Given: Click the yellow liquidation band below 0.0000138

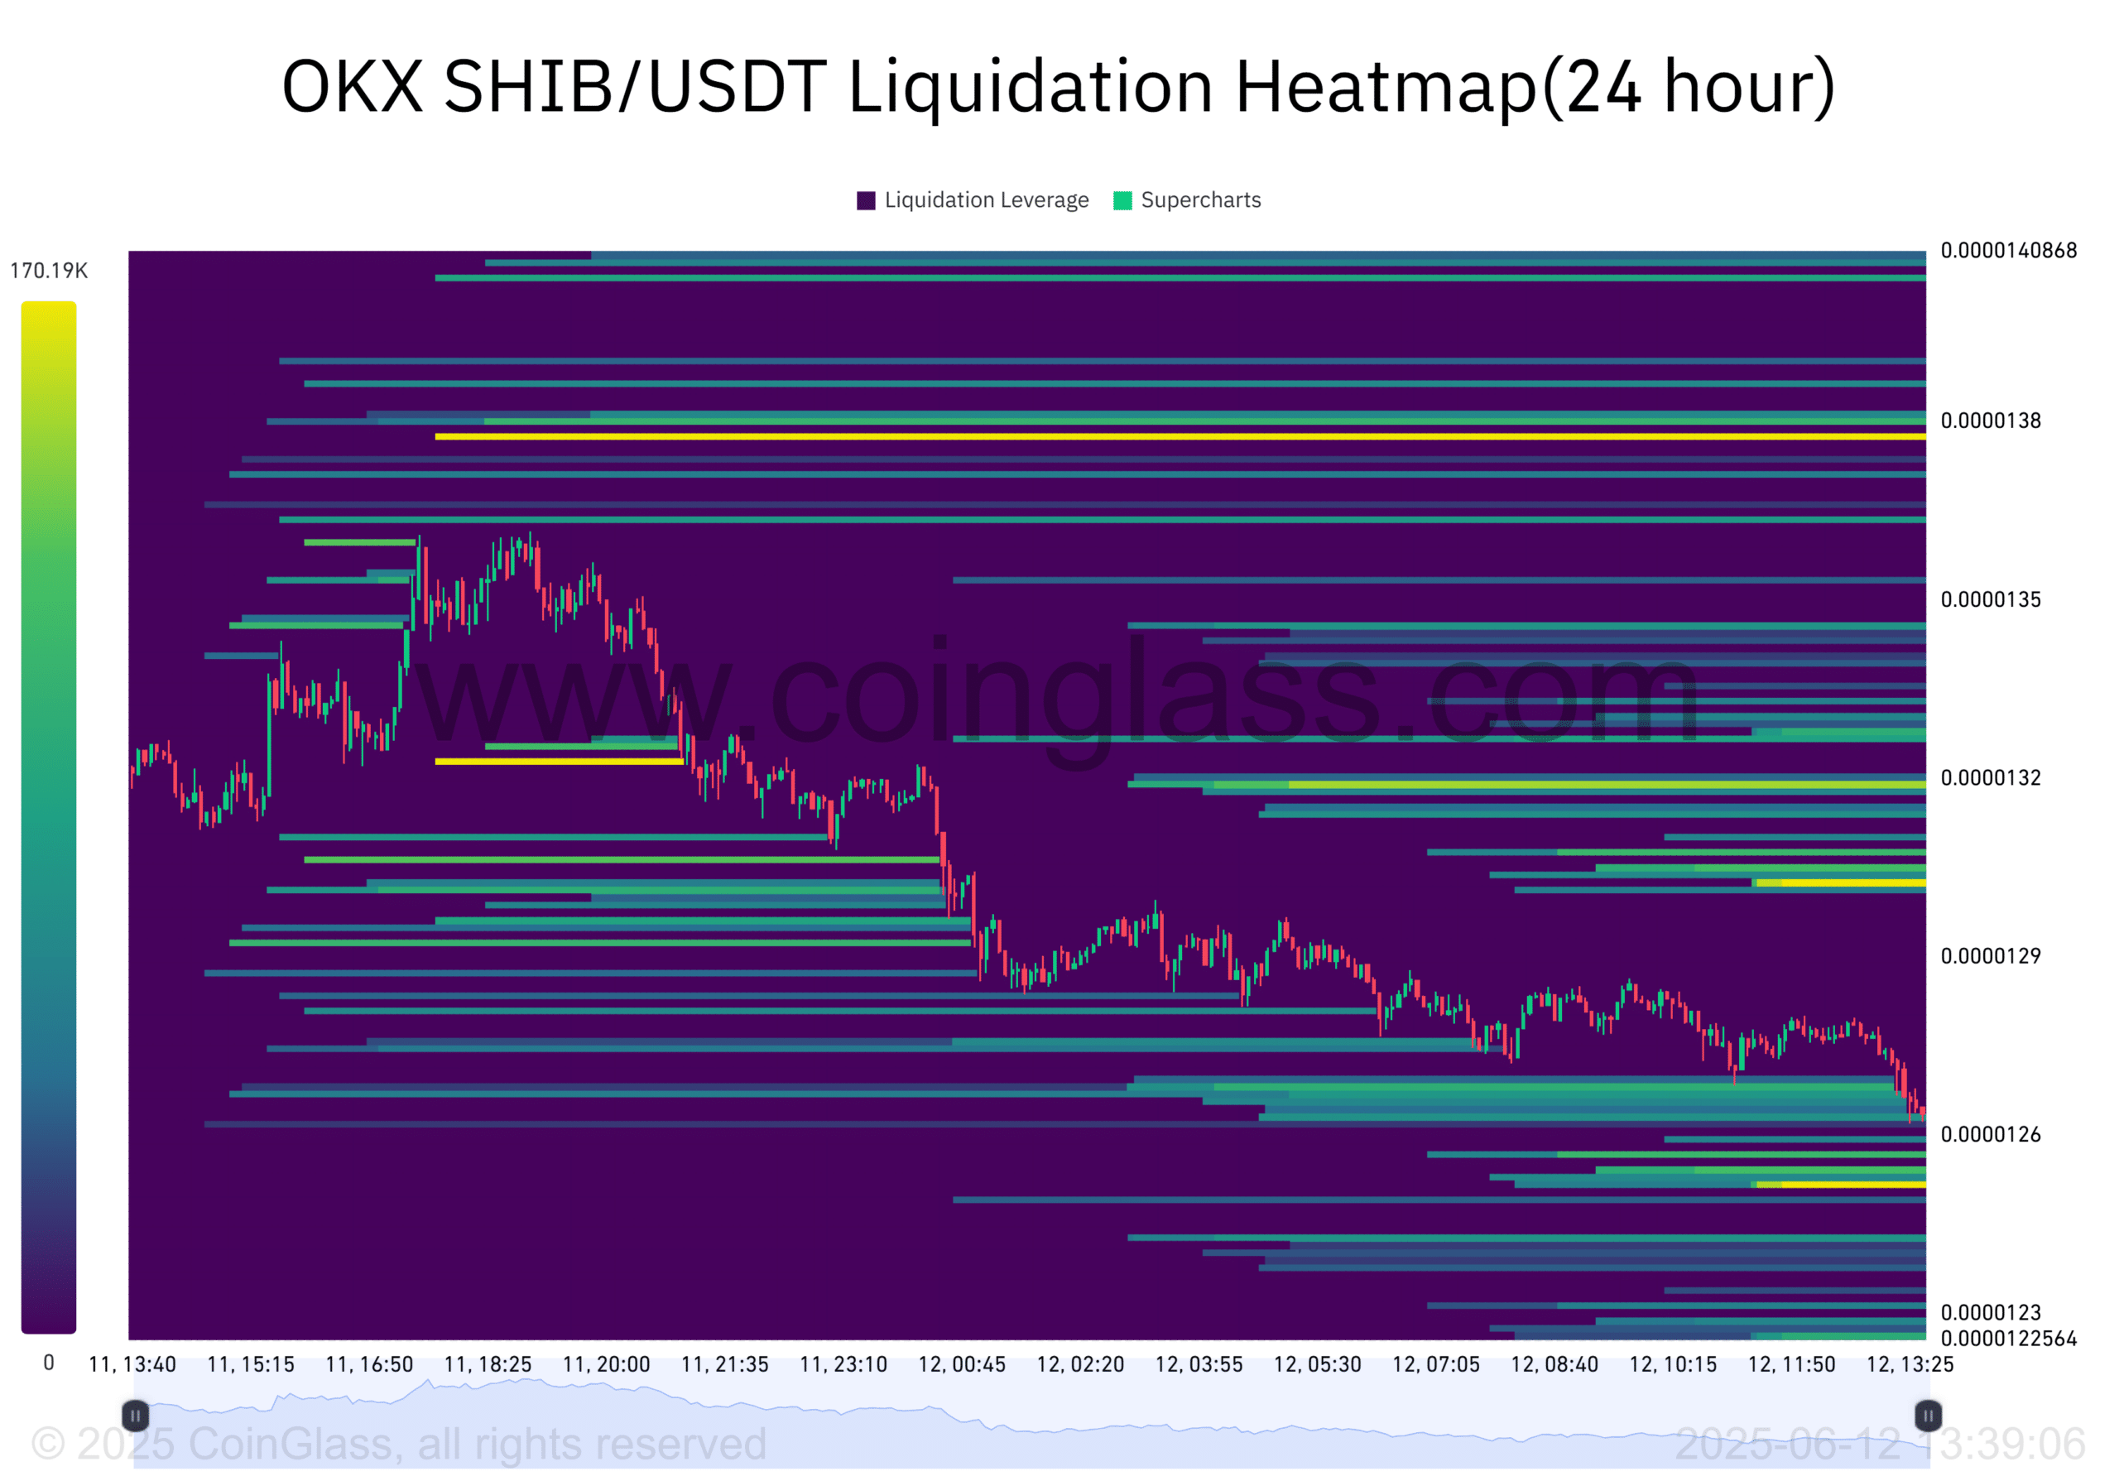Looking at the screenshot, I should (x=1181, y=436).
